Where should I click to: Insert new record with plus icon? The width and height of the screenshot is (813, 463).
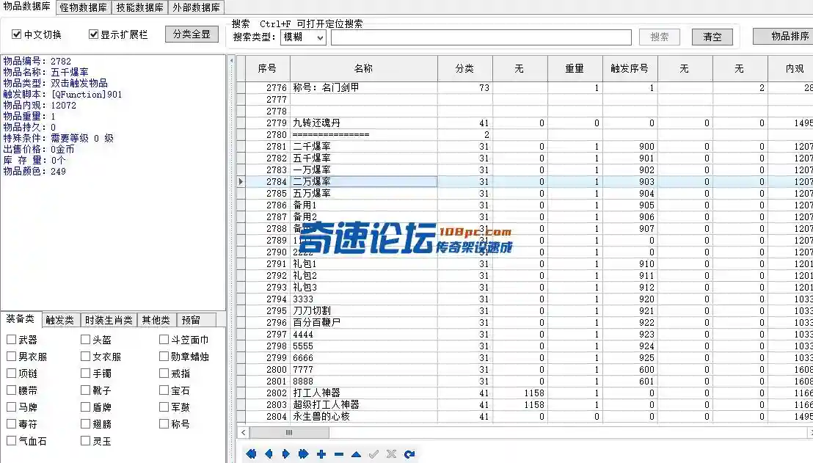click(x=321, y=454)
